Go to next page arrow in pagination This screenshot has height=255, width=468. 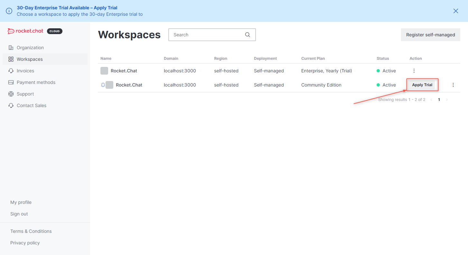(447, 100)
